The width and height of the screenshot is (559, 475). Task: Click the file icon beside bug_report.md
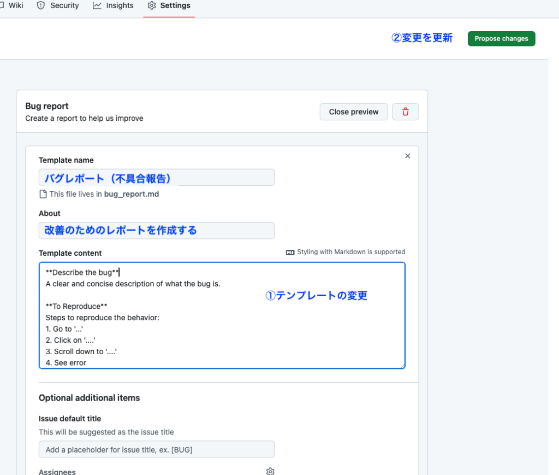(42, 193)
